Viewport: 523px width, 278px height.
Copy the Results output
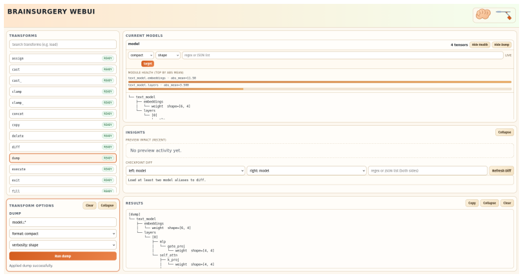471,203
